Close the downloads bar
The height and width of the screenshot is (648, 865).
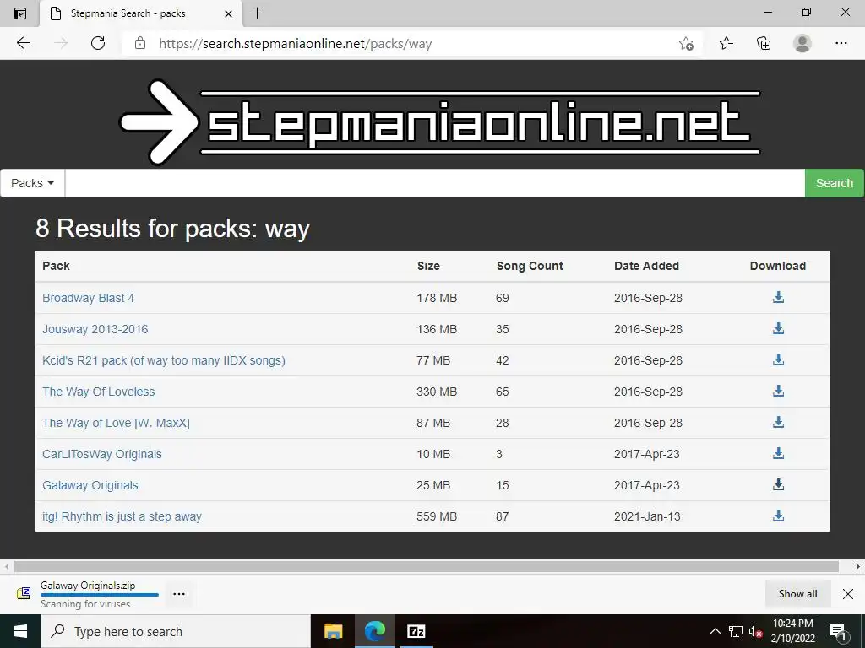pos(848,593)
